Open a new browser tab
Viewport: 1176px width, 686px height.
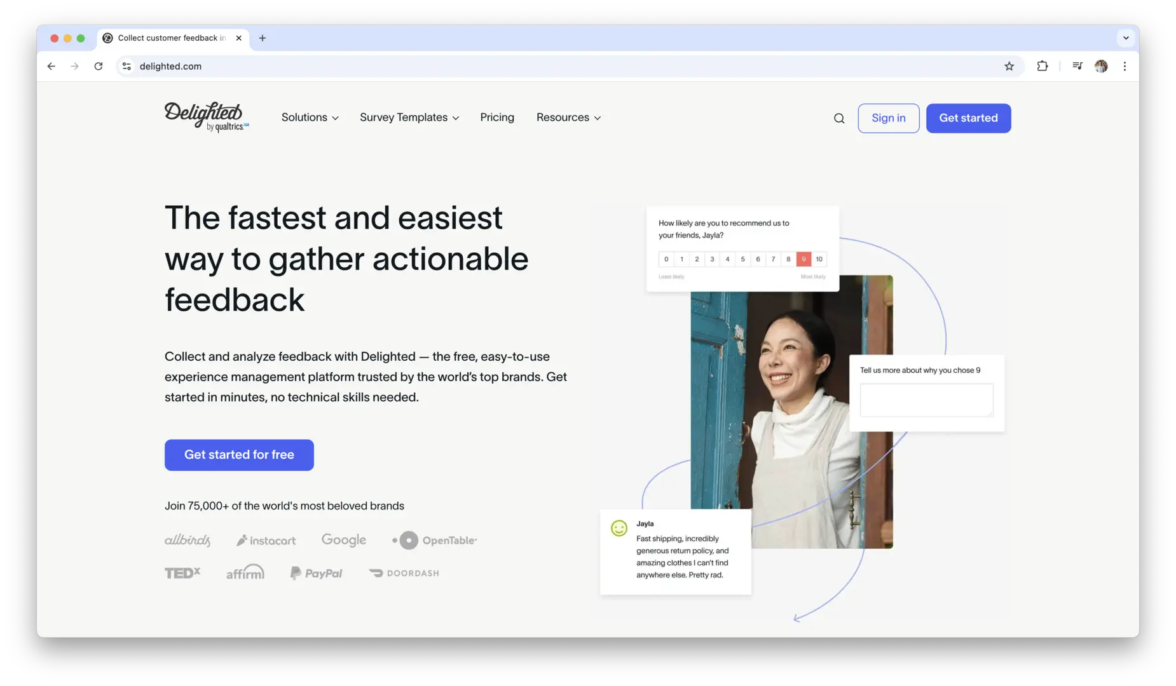262,38
